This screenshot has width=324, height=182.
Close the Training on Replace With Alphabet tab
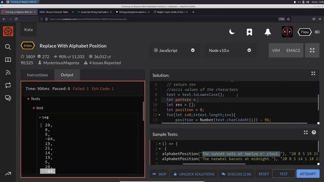pyautogui.click(x=35, y=12)
